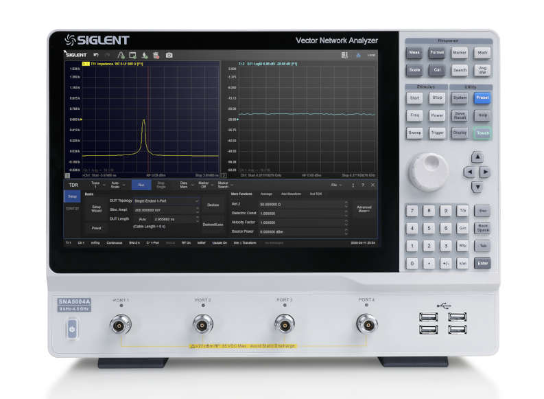Toggle the Run button in the TDR bar
The width and height of the screenshot is (544, 399).
(x=141, y=185)
